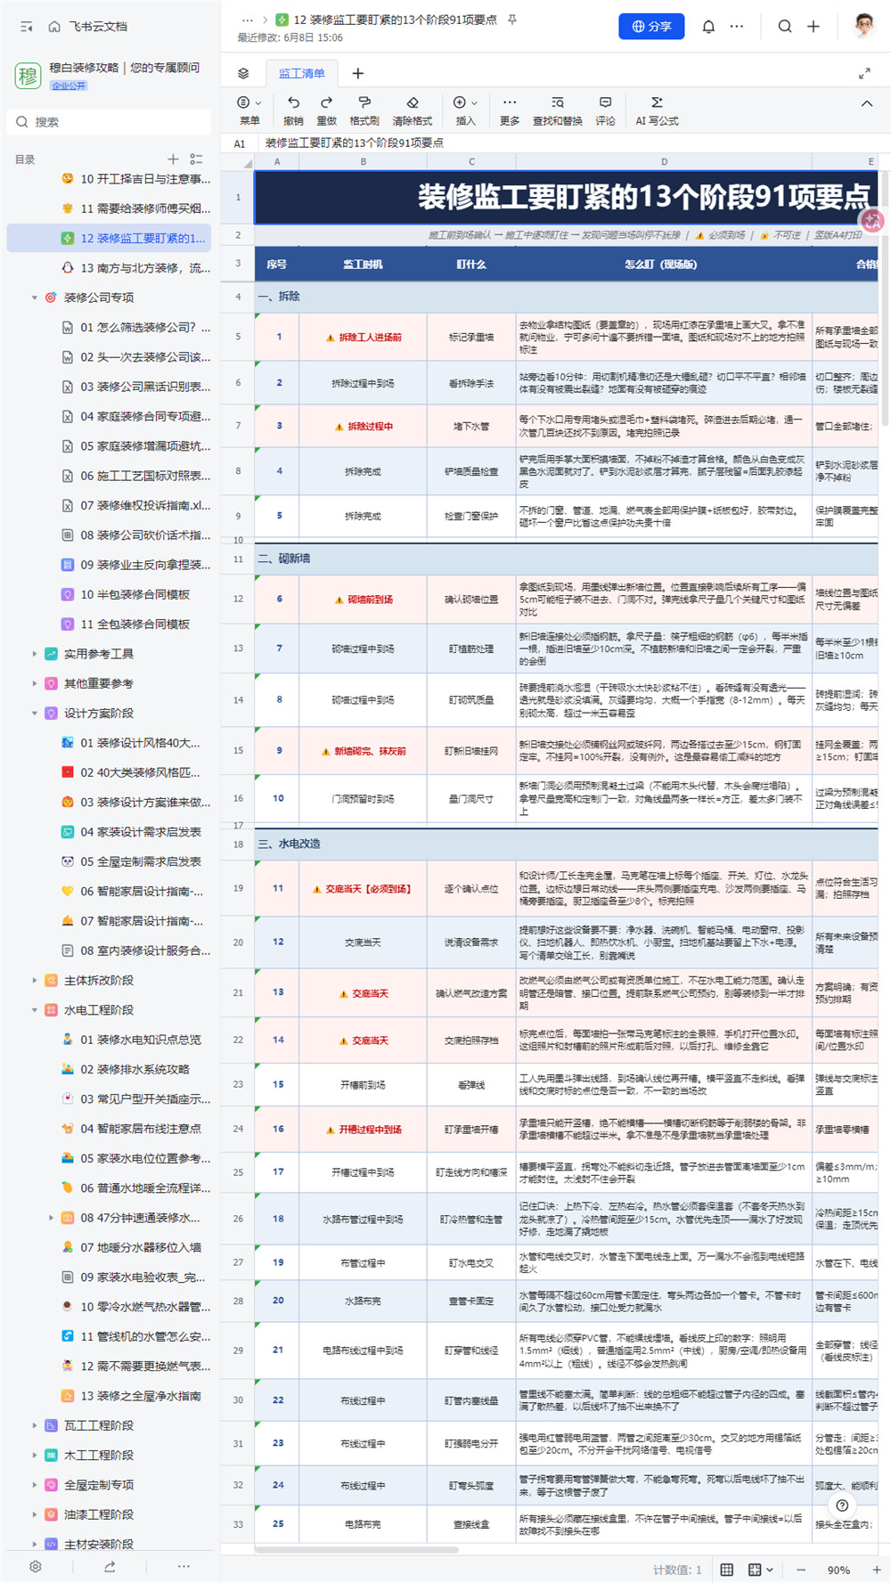This screenshot has height=1583, width=891.
Task: Click the sidebar 搜索 field
Action: coord(110,122)
